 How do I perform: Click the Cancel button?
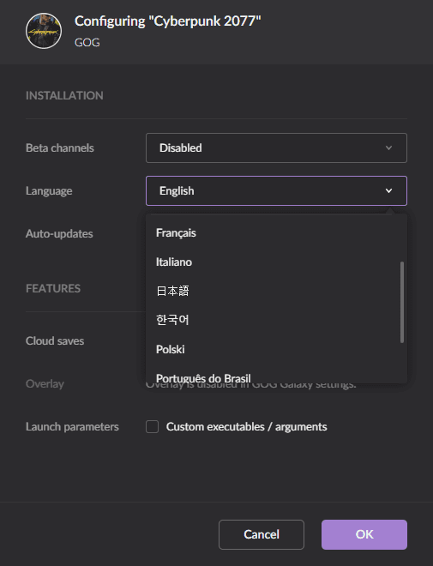(x=262, y=534)
